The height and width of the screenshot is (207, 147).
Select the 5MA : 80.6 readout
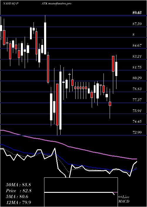click(x=17, y=197)
